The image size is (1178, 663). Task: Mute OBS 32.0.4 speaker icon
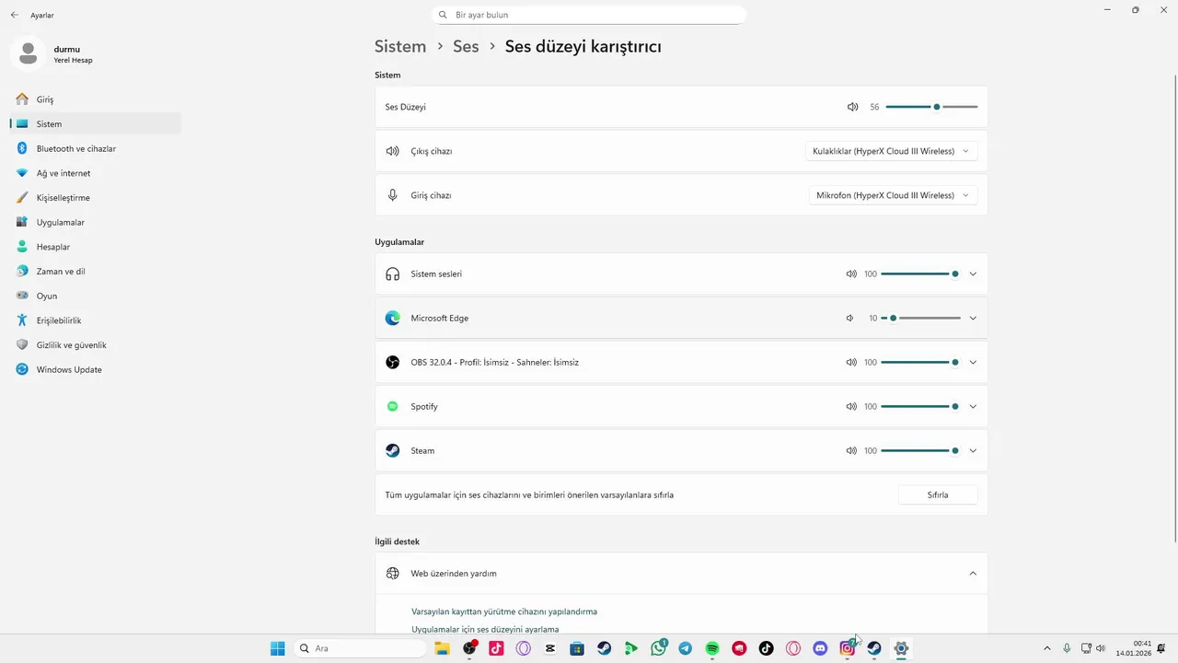point(851,363)
